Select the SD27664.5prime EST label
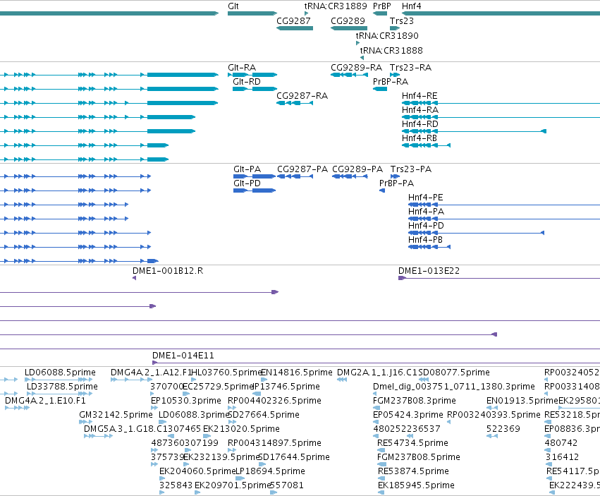 tap(264, 415)
